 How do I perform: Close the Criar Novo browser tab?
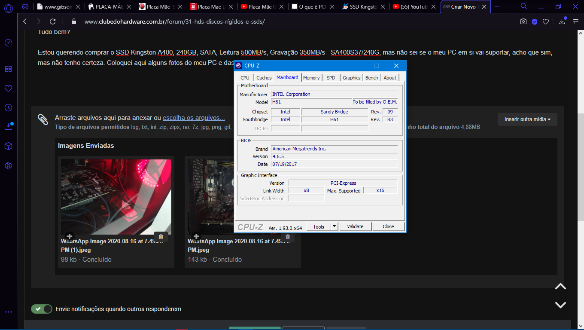pos(484,7)
